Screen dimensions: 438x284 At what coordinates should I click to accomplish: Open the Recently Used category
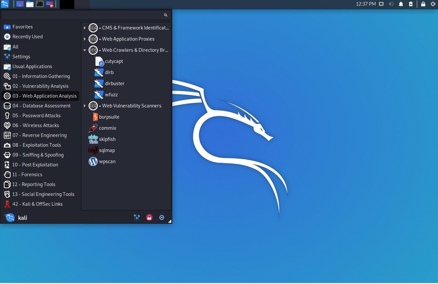tap(40, 37)
